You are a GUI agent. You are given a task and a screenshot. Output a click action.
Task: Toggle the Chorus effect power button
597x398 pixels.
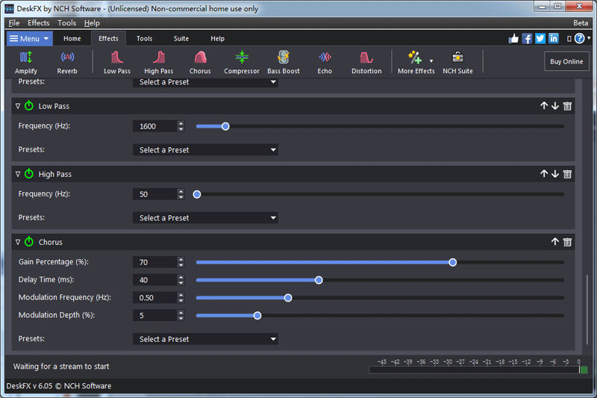click(29, 242)
